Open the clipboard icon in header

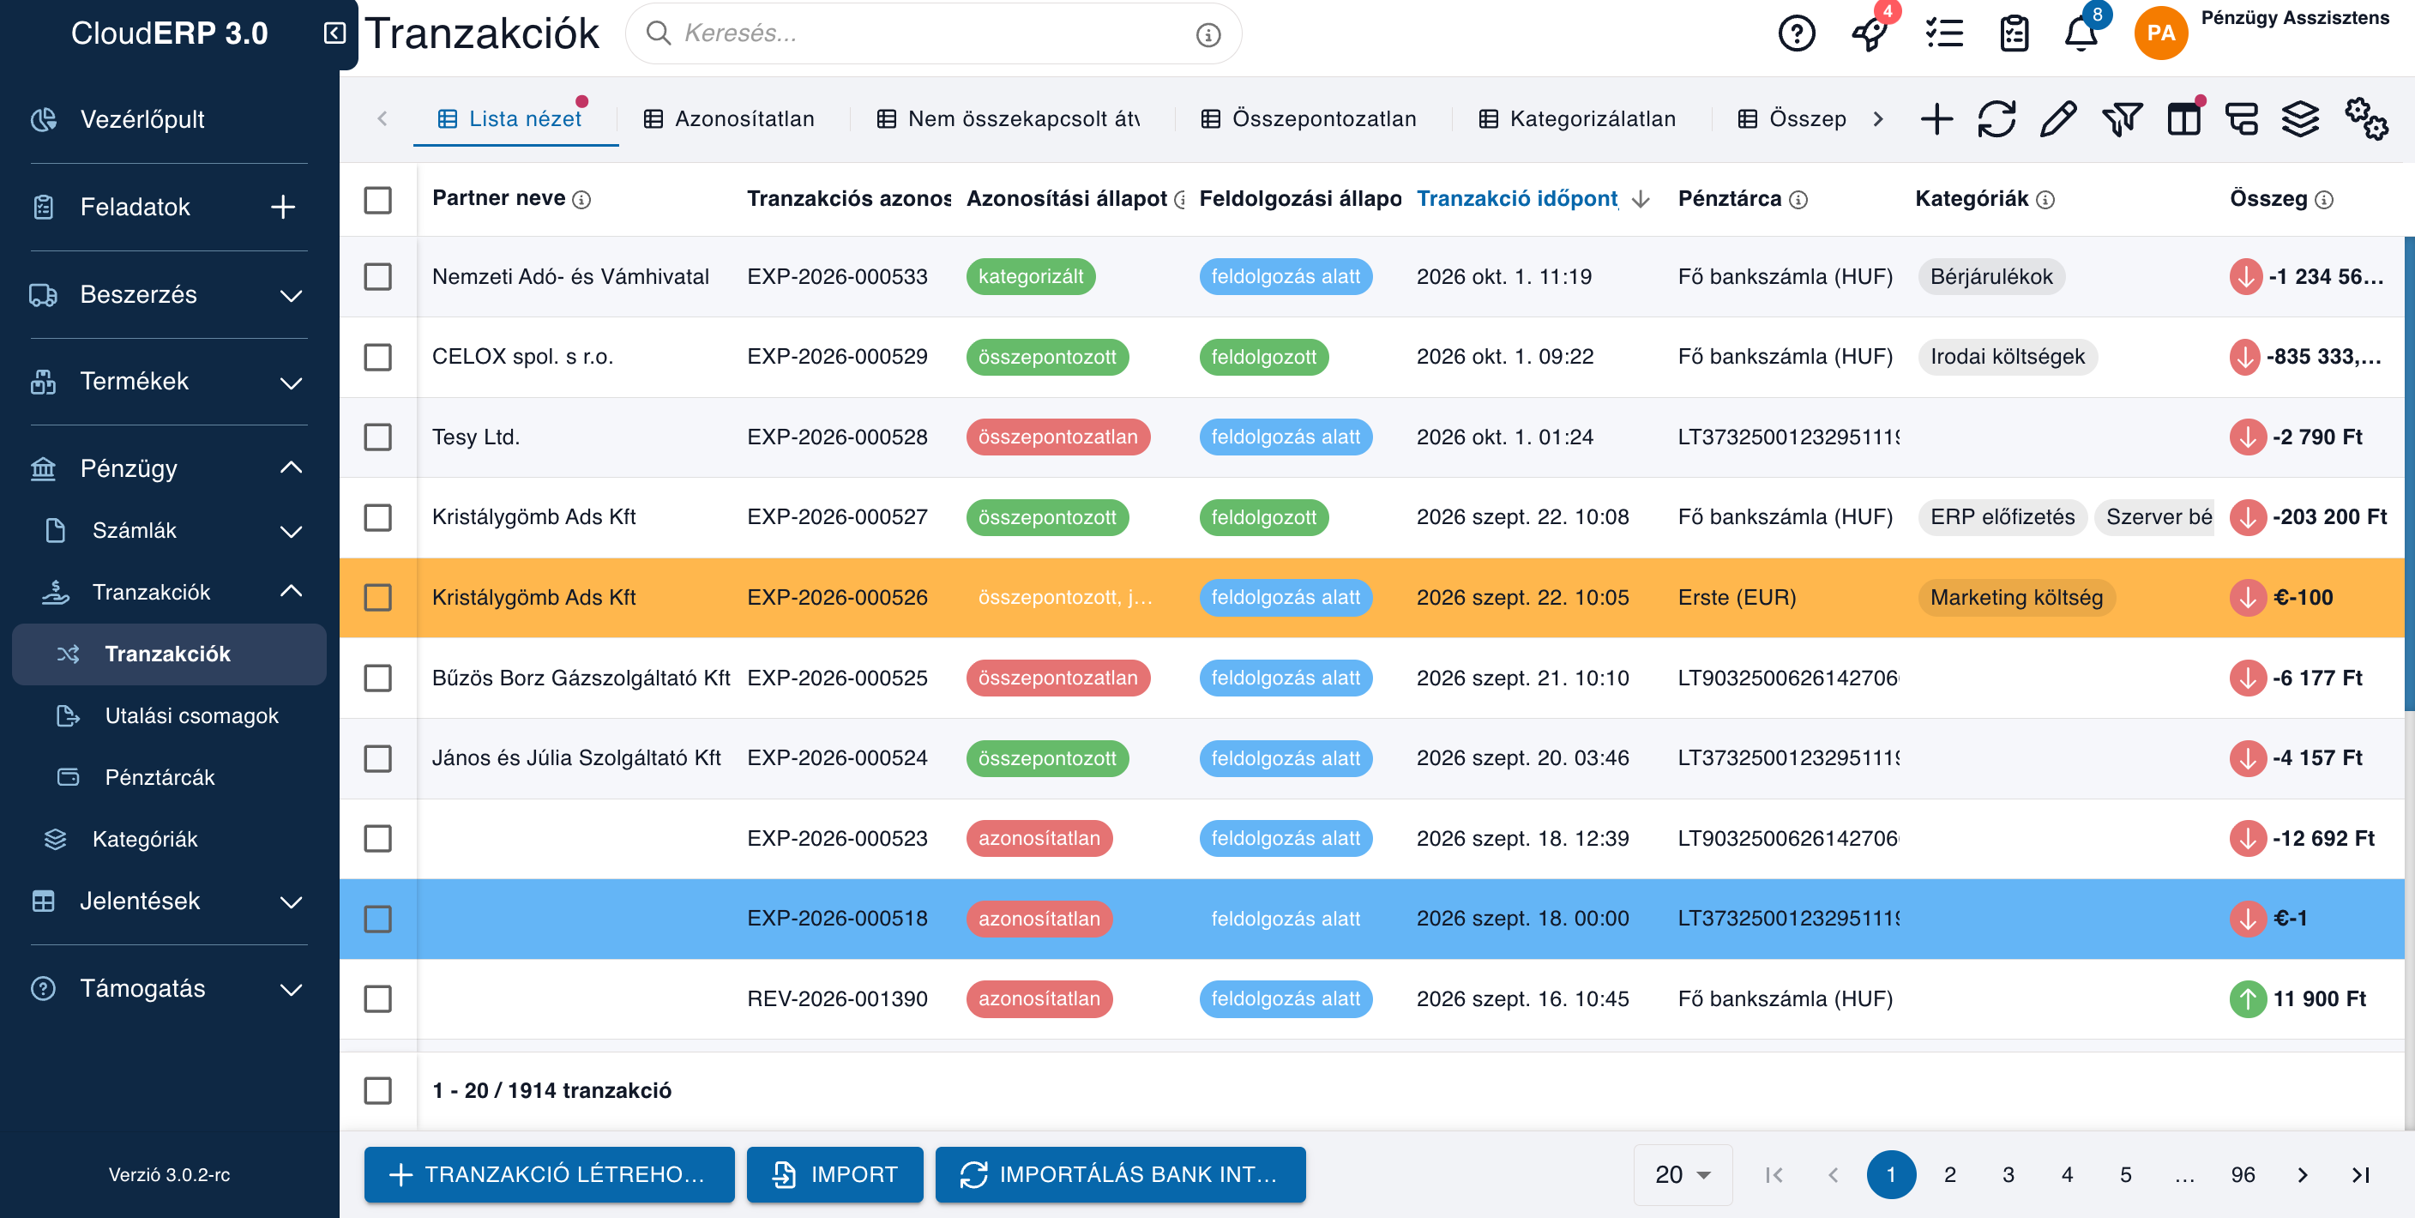coord(2014,33)
